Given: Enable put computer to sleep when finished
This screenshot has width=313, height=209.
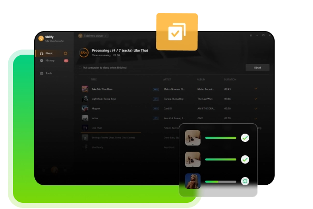Looking at the screenshot, I should tap(79, 68).
